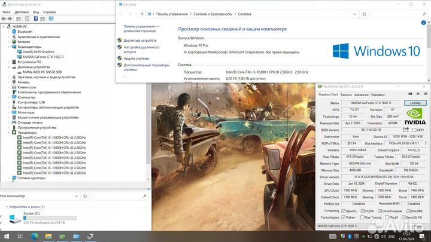The height and width of the screenshot is (242, 431).
Task: Open the Файл menu in Device Manager
Action: [x=7, y=12]
